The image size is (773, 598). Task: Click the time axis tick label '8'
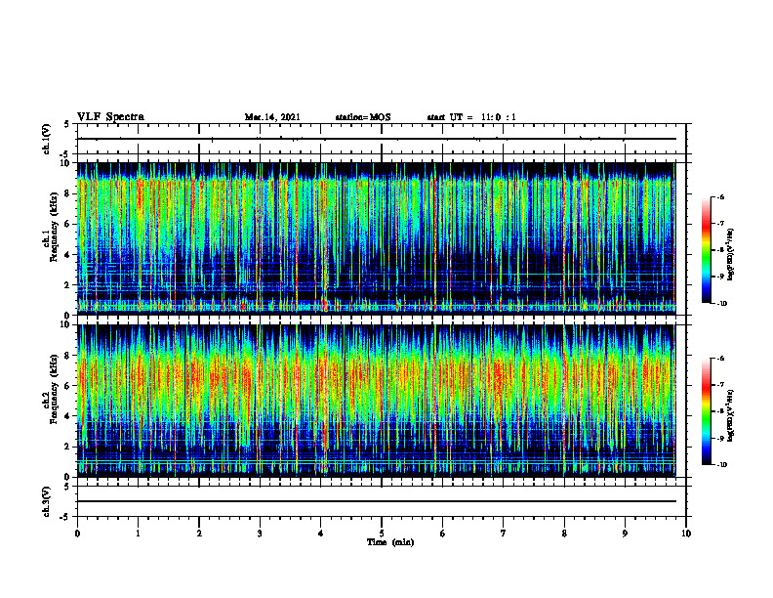pyautogui.click(x=564, y=534)
